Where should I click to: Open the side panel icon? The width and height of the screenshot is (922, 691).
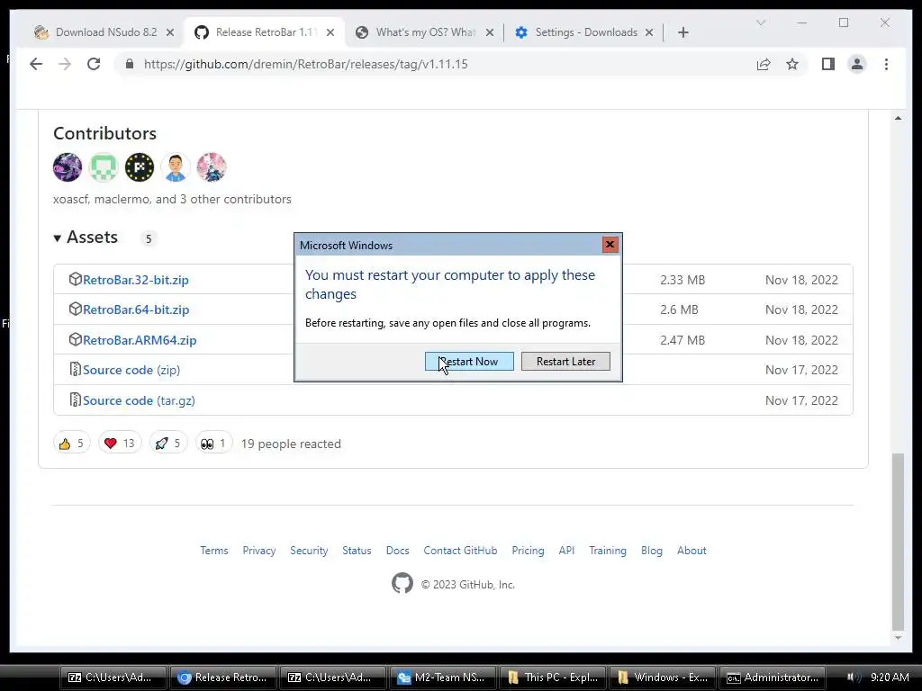click(828, 64)
